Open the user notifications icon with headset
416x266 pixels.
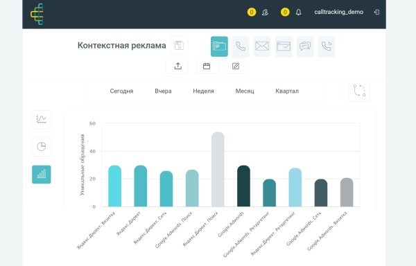pos(265,12)
